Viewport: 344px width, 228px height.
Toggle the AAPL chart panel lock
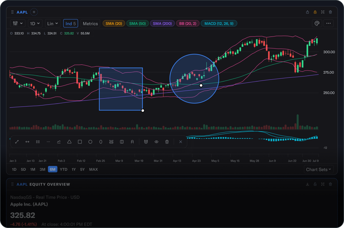(315, 12)
